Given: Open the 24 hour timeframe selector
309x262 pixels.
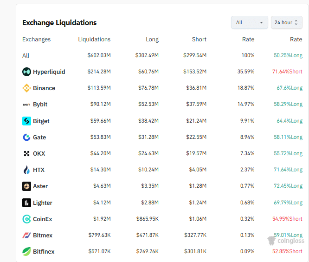Looking at the screenshot, I should (287, 22).
